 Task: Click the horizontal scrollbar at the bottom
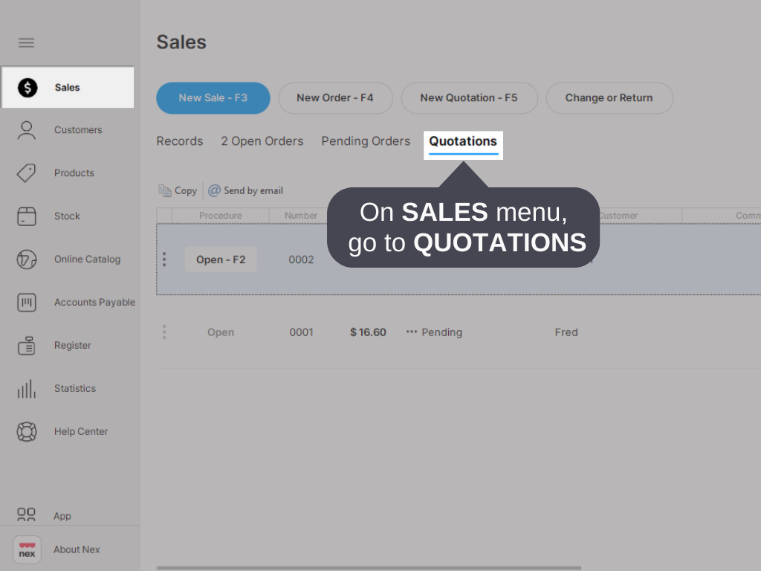pos(369,567)
